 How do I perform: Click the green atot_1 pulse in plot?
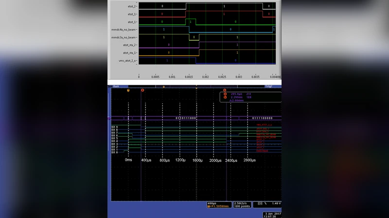pyautogui.click(x=191, y=22)
